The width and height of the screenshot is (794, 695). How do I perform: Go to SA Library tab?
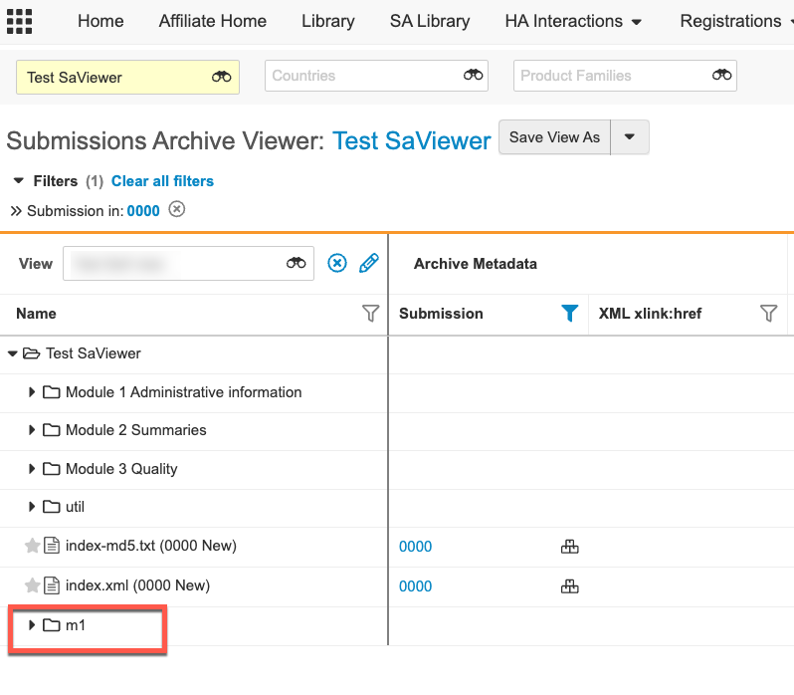click(x=430, y=21)
